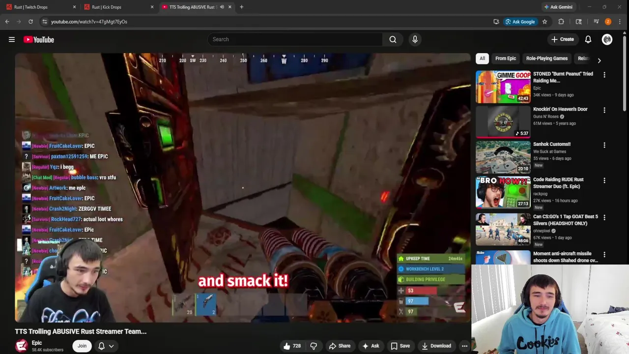The height and width of the screenshot is (354, 629).
Task: Select the All filter chip
Action: (482, 59)
